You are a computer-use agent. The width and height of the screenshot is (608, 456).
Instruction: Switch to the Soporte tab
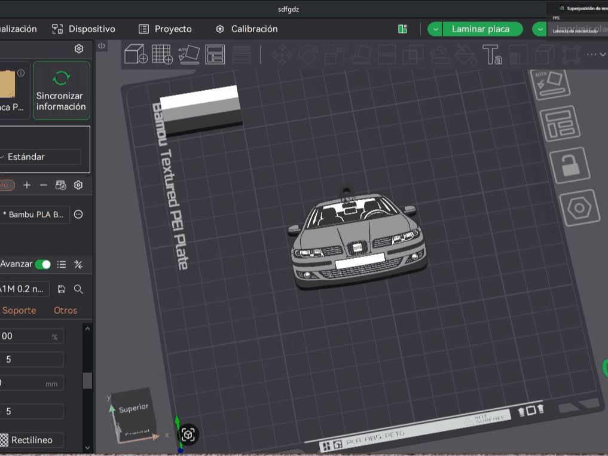pos(19,310)
